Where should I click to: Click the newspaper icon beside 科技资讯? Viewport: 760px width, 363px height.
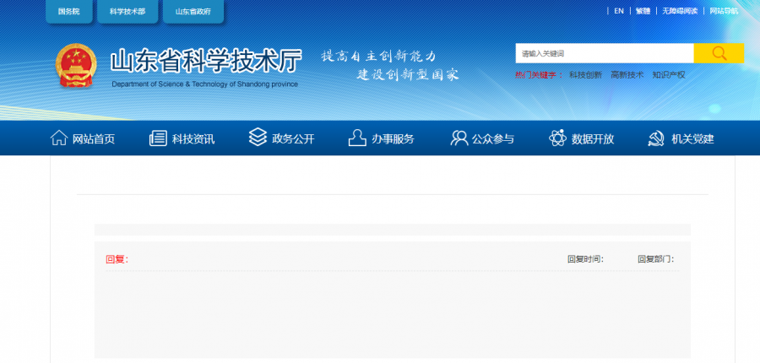(x=158, y=138)
